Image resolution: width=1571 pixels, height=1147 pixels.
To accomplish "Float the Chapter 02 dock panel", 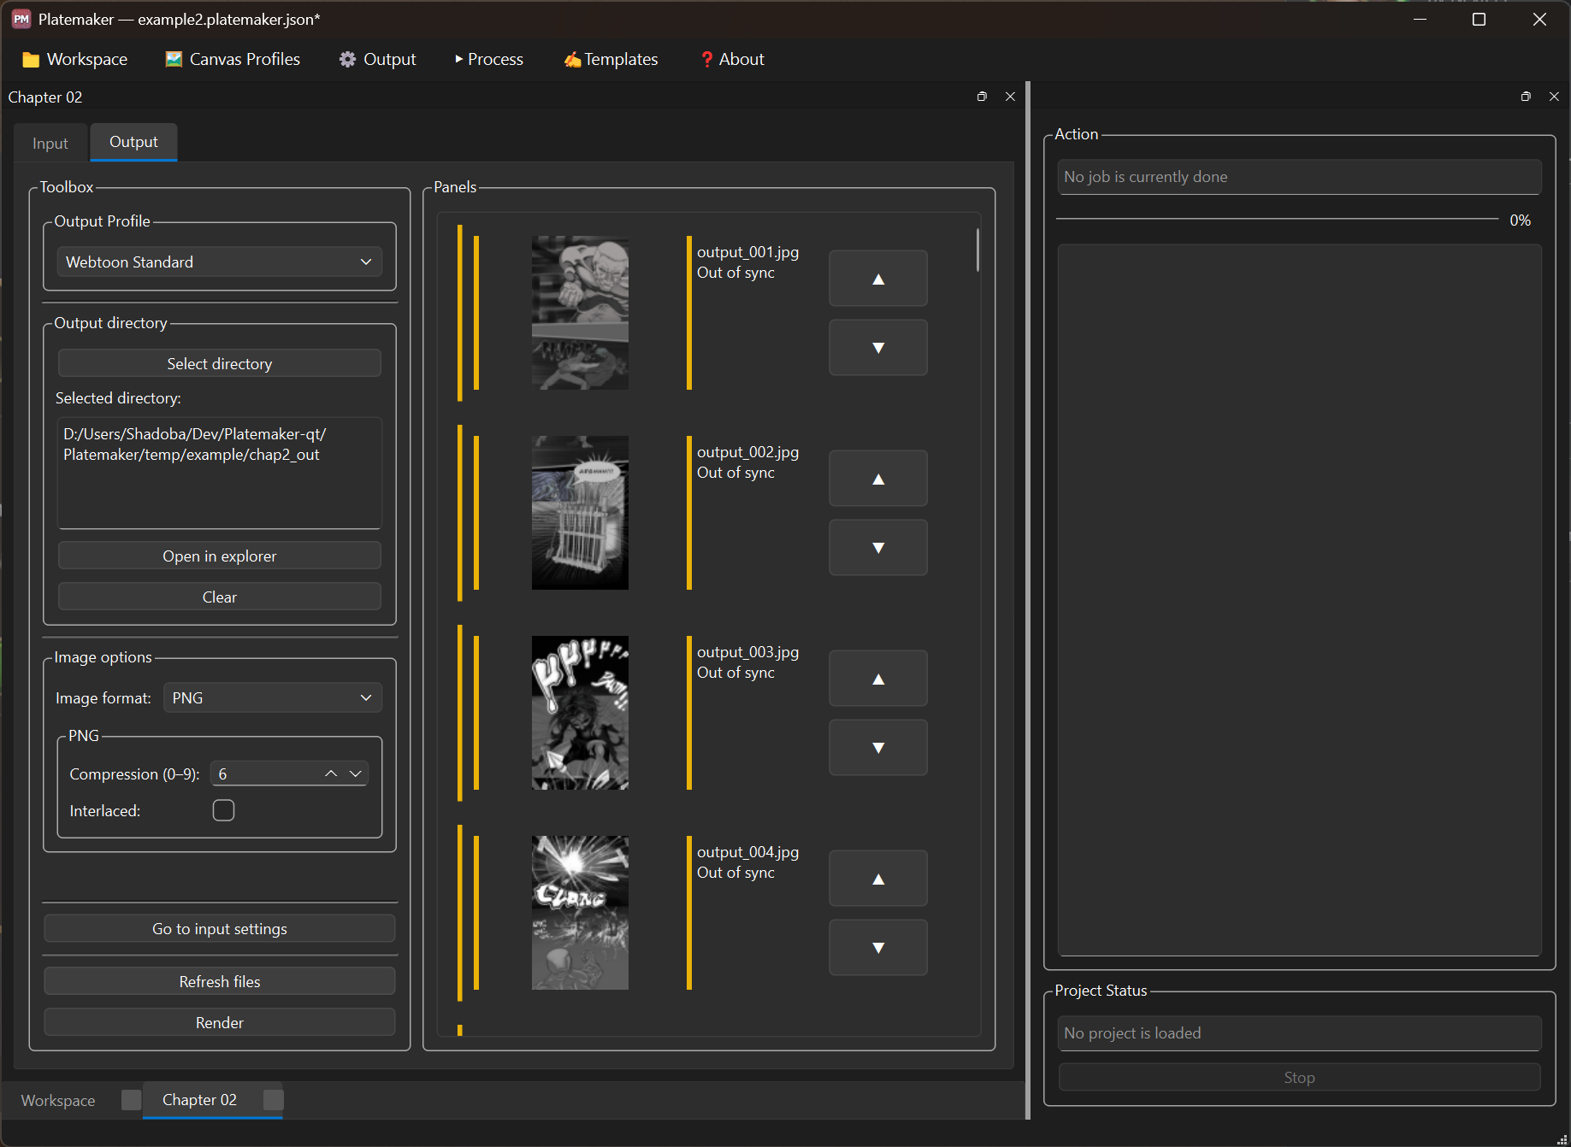I will tap(982, 97).
